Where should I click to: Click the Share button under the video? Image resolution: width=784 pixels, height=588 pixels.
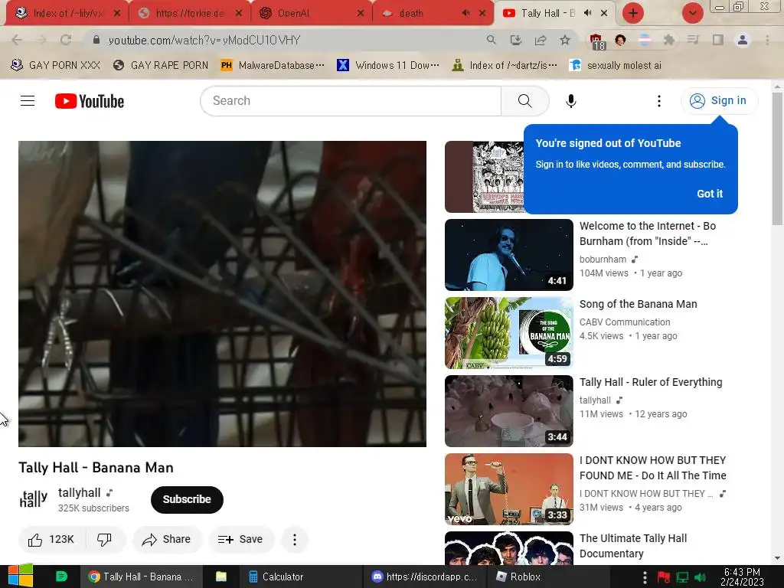coord(167,540)
